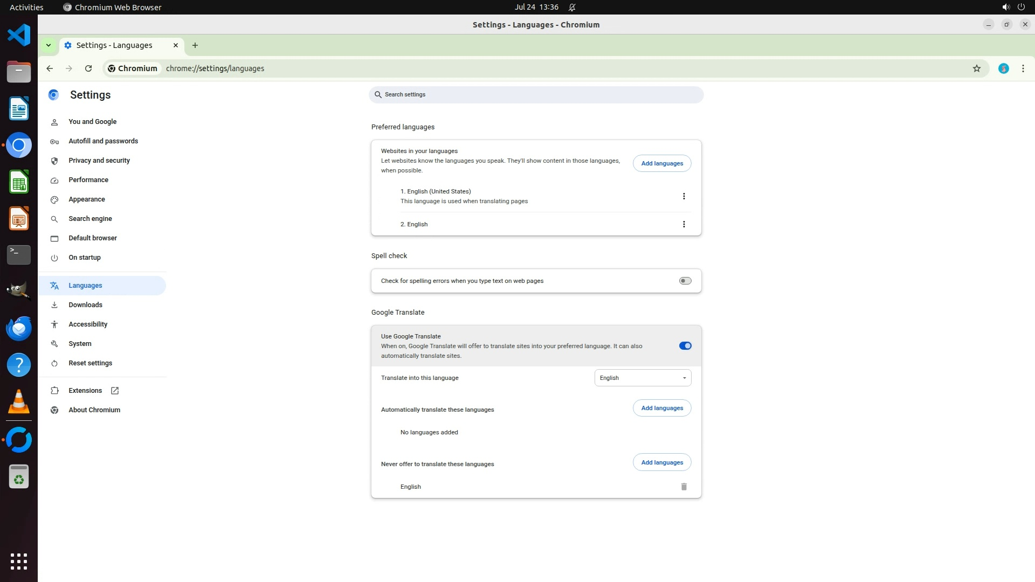Open a new tab with plus icon
1035x582 pixels.
click(x=195, y=45)
